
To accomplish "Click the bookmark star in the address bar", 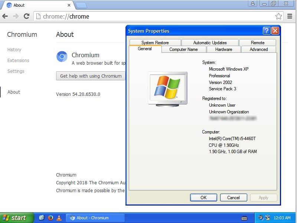I will tap(279, 16).
